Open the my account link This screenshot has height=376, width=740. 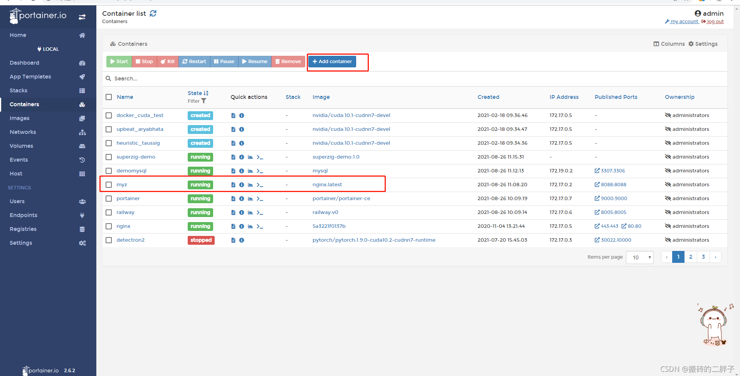(x=681, y=22)
